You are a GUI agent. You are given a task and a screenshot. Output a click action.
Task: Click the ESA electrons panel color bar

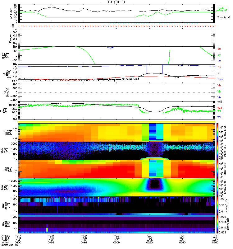click(217, 187)
